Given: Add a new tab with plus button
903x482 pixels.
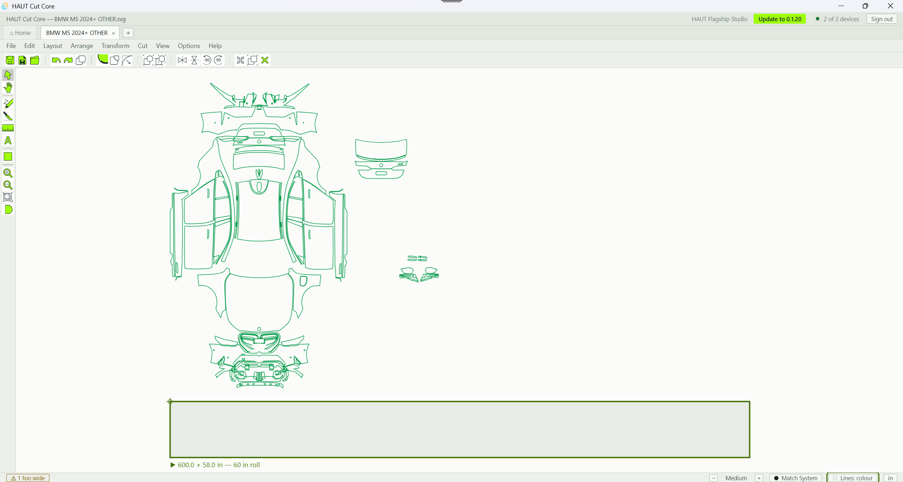Looking at the screenshot, I should 128,33.
